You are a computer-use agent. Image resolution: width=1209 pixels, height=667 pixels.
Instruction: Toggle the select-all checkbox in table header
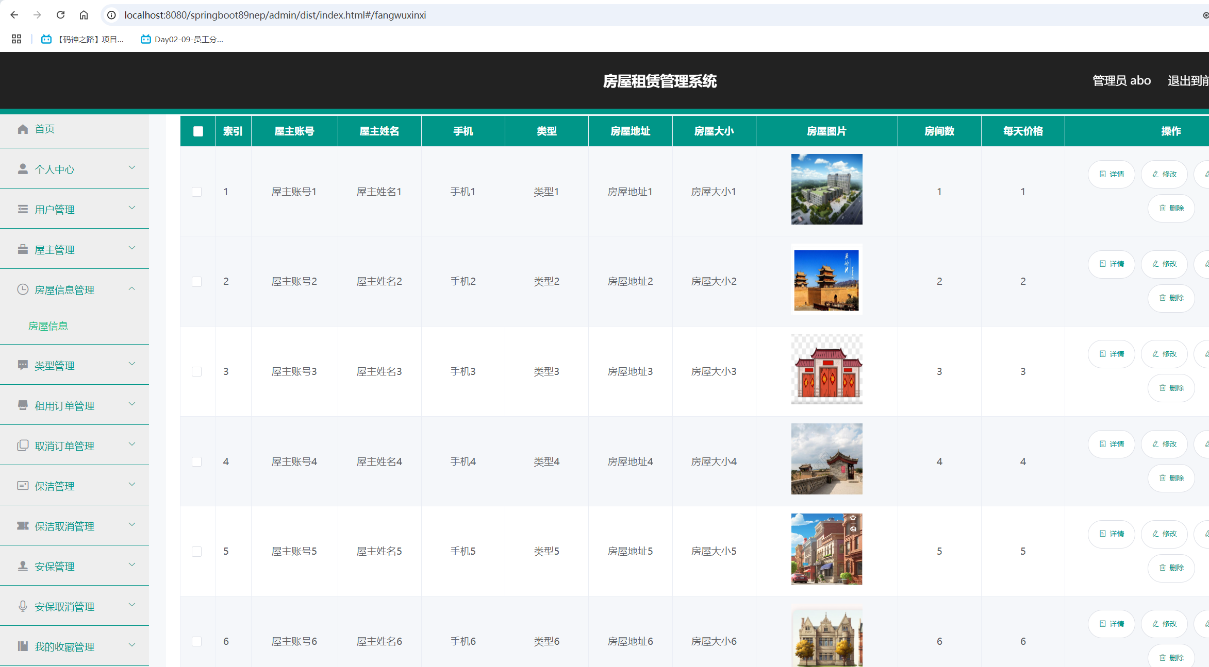[198, 131]
